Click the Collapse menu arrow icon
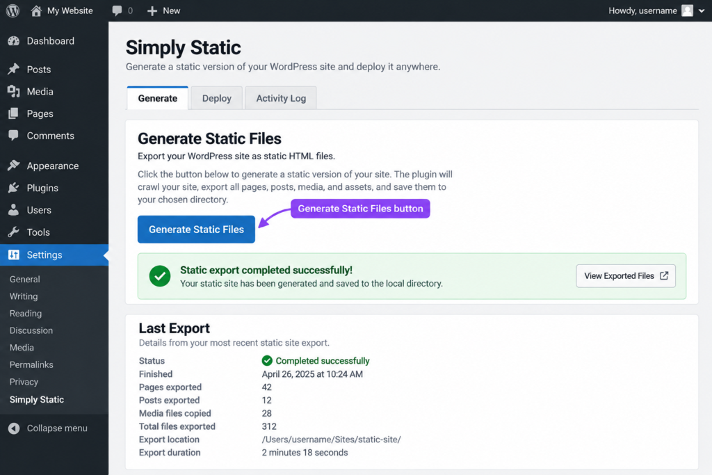The image size is (712, 475). pos(14,428)
